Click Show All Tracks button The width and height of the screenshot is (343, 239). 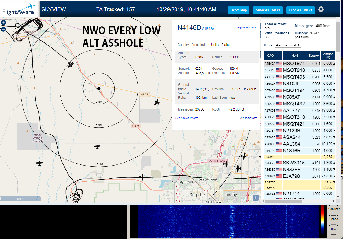(x=268, y=10)
